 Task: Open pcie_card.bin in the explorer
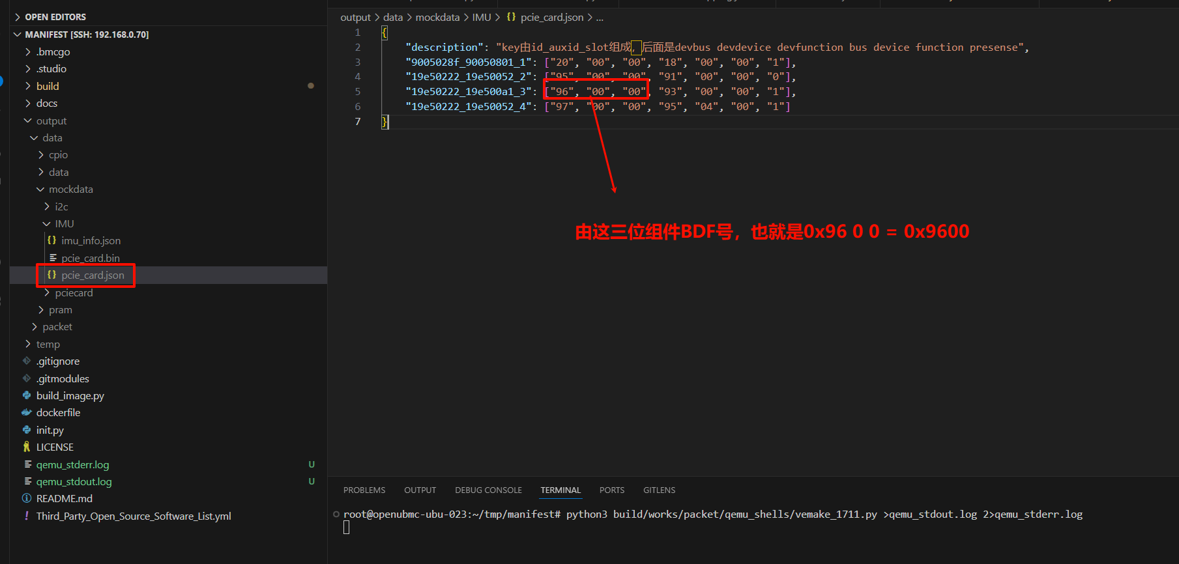[x=90, y=258]
